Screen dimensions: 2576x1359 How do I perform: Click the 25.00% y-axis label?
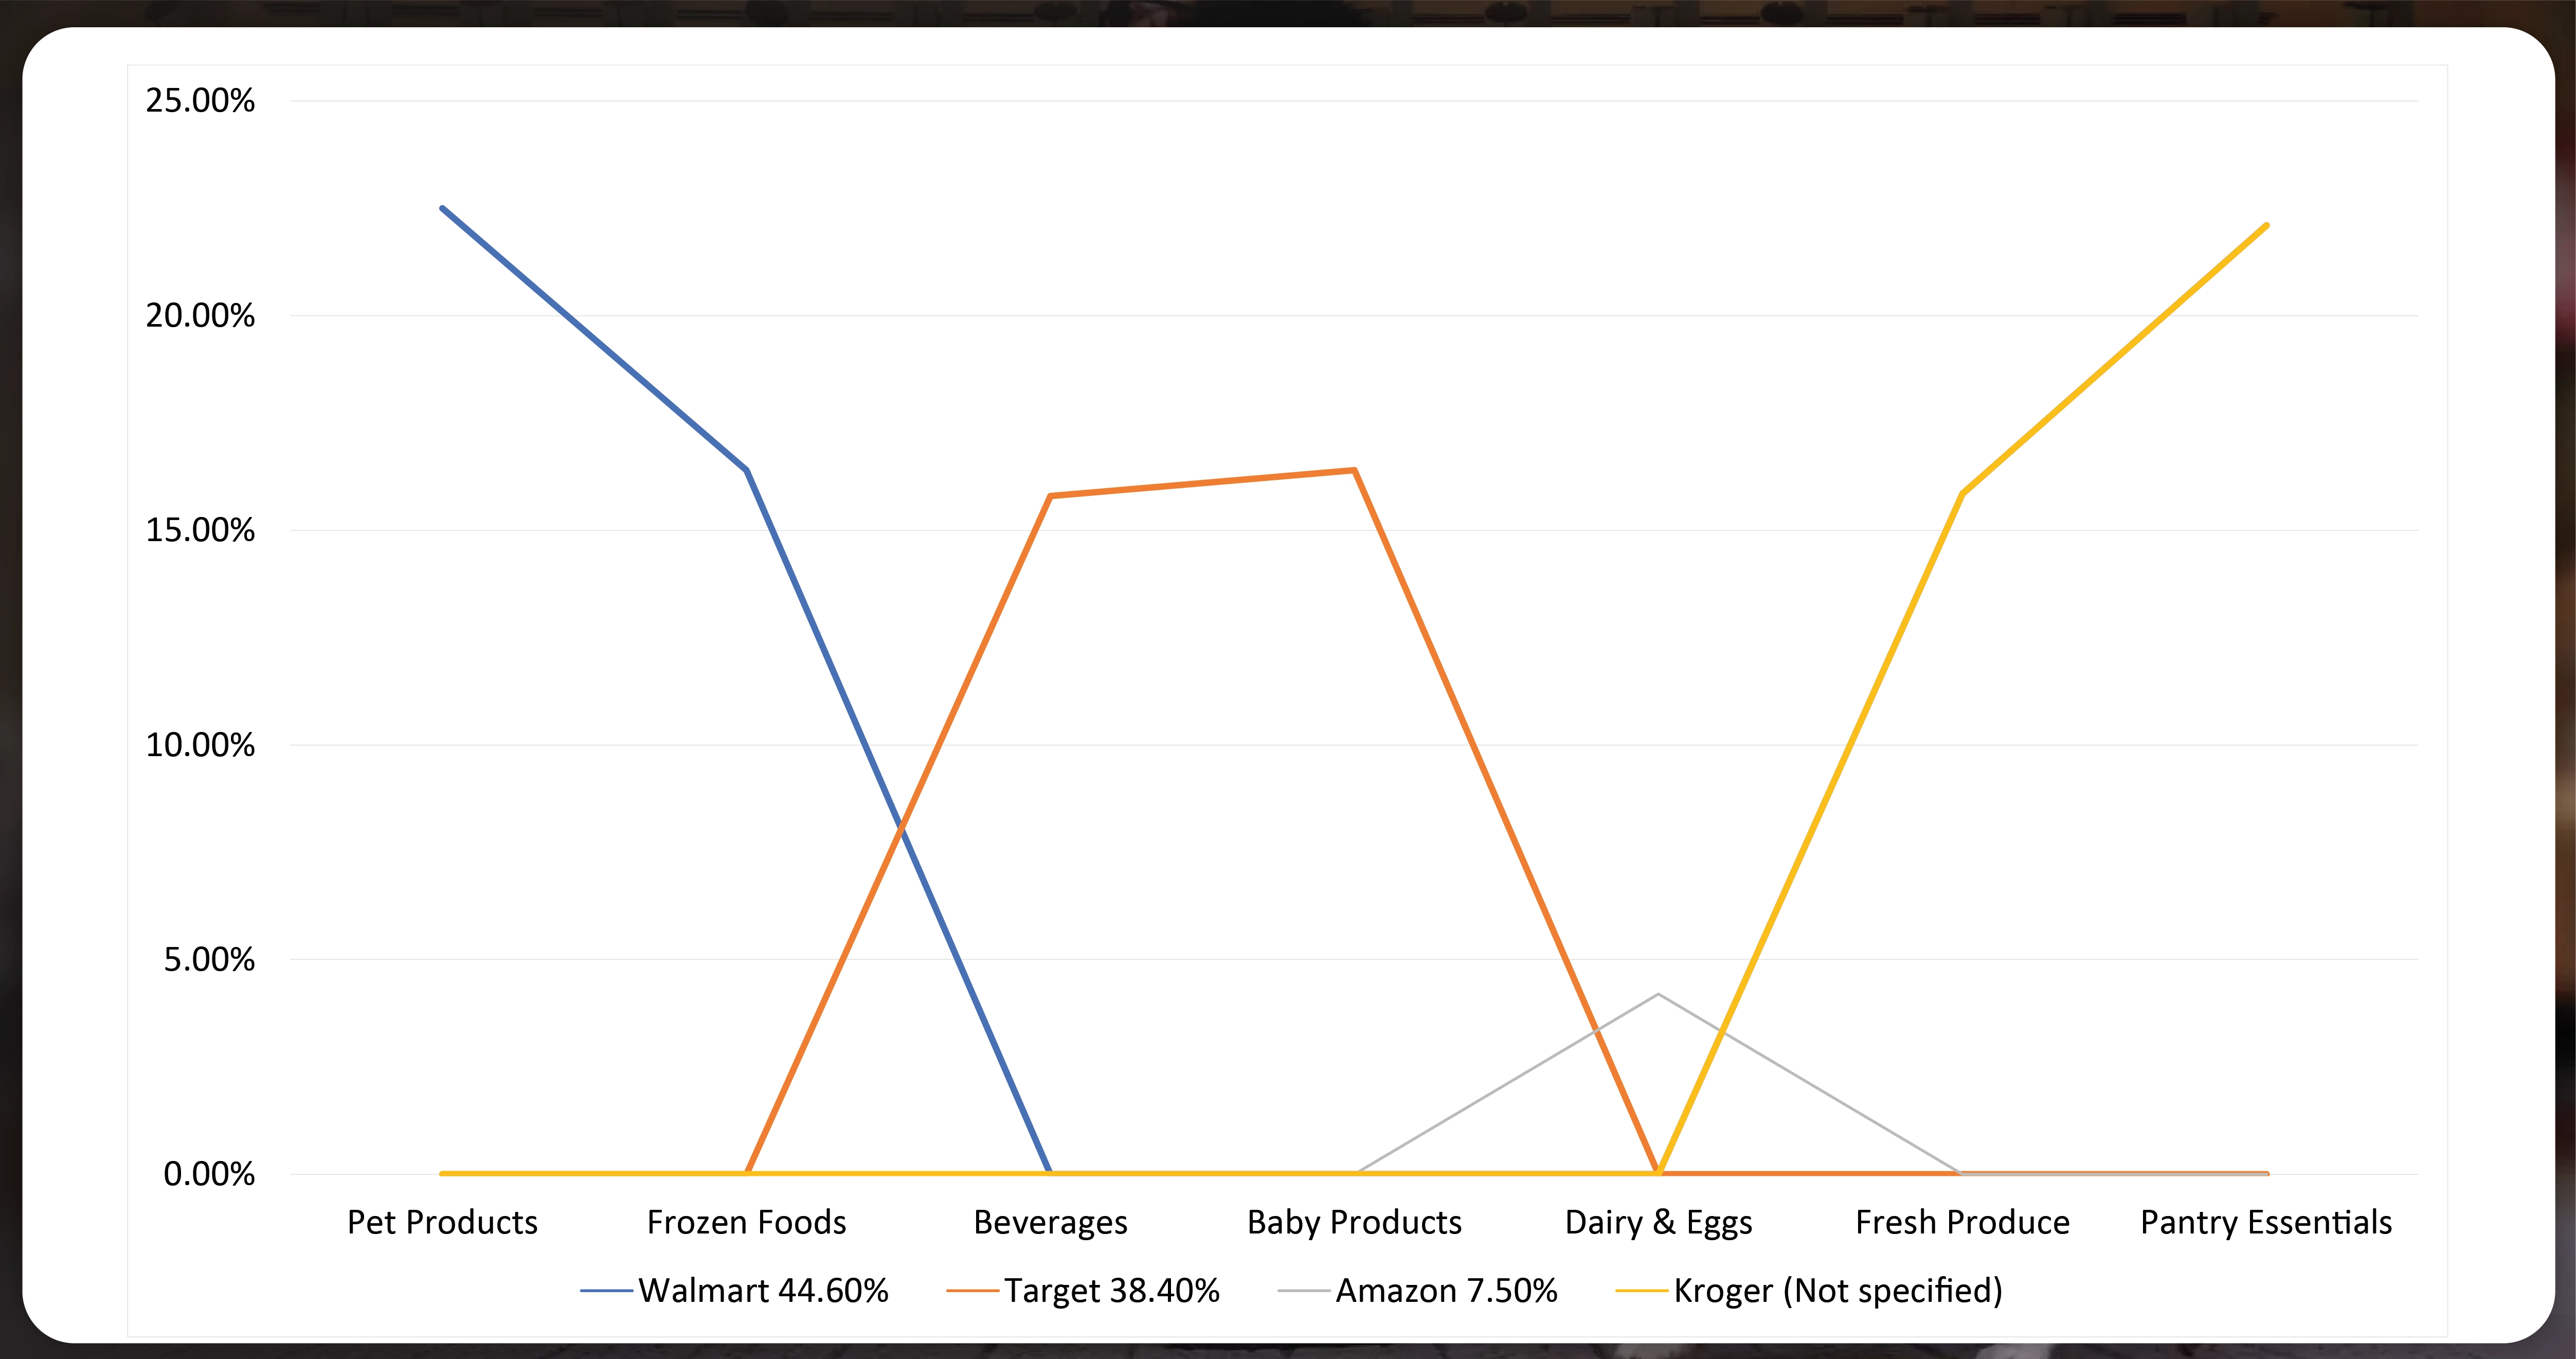tap(200, 100)
